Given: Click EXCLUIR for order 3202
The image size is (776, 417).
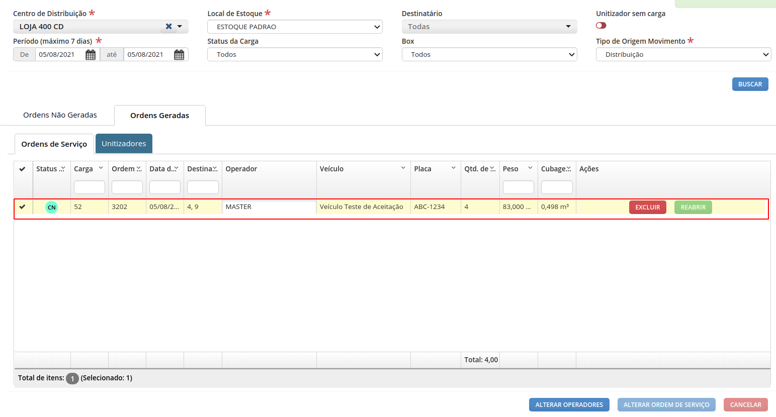Looking at the screenshot, I should [x=648, y=207].
